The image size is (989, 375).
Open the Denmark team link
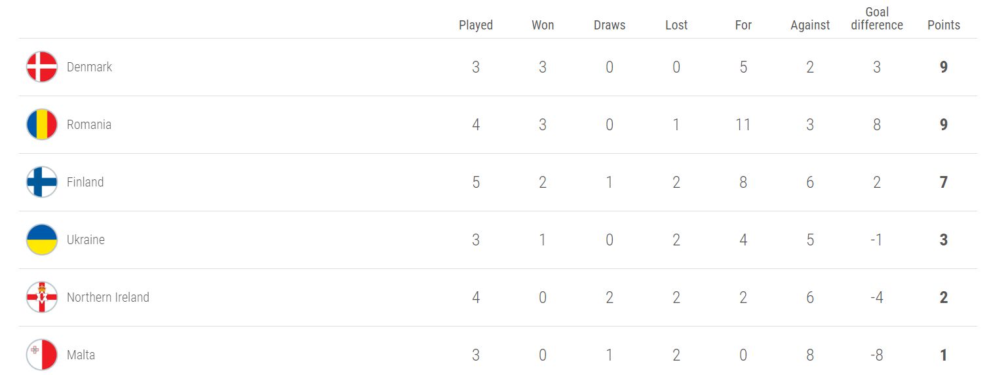(x=89, y=67)
